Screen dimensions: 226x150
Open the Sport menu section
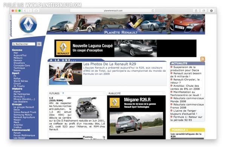coord(15,73)
